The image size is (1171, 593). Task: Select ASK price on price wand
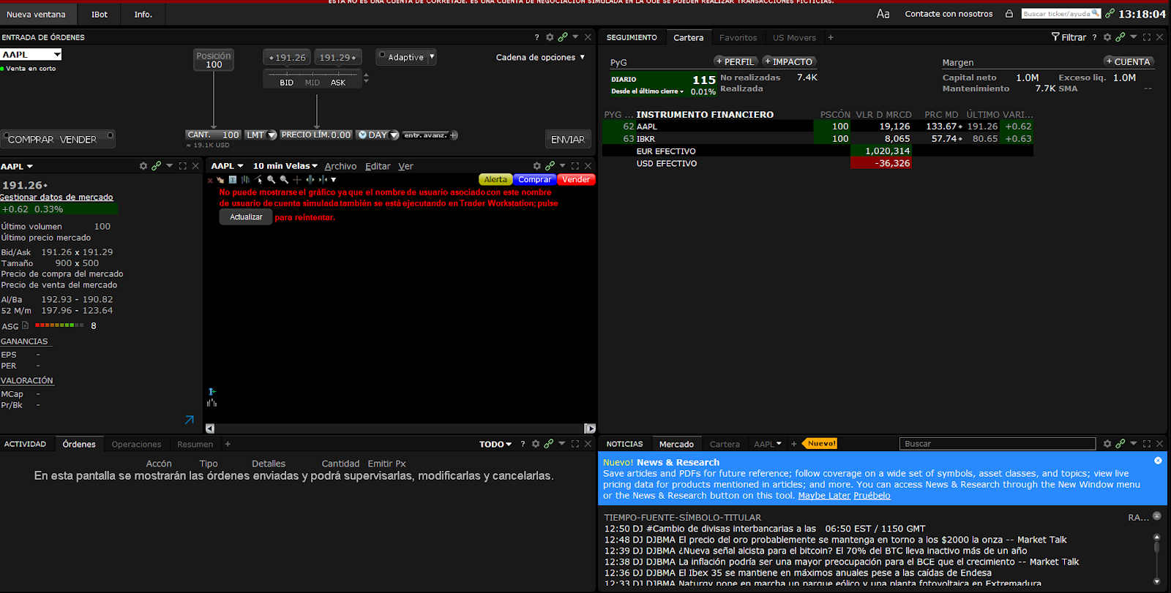[338, 83]
